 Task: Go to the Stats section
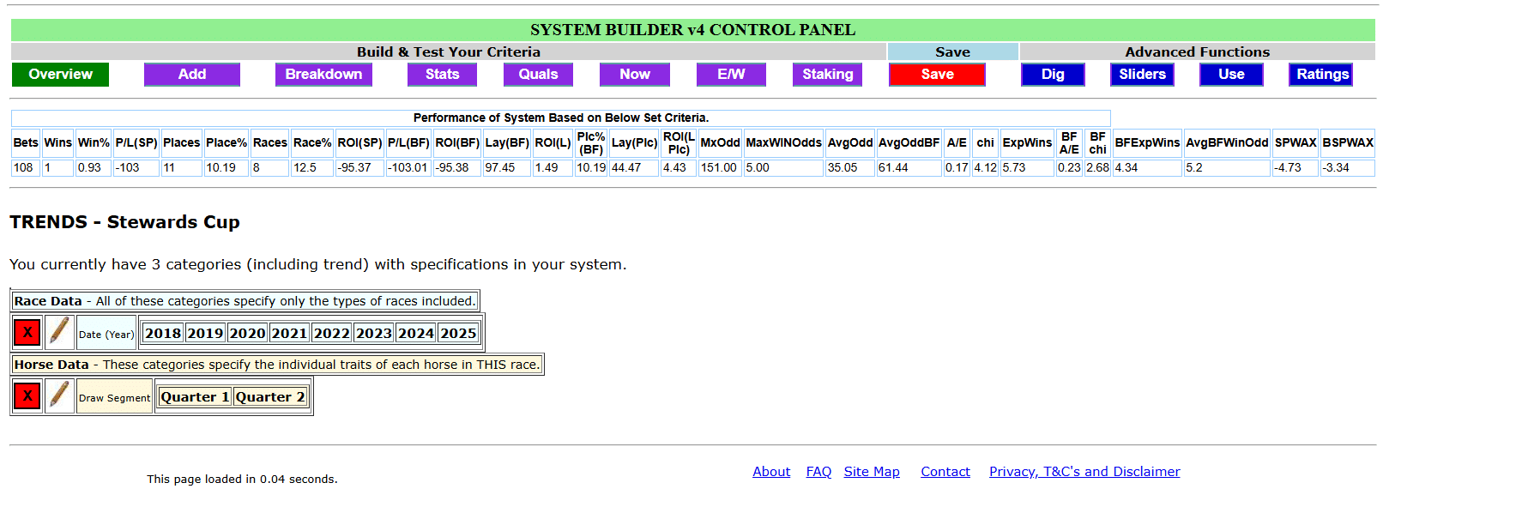(x=442, y=75)
